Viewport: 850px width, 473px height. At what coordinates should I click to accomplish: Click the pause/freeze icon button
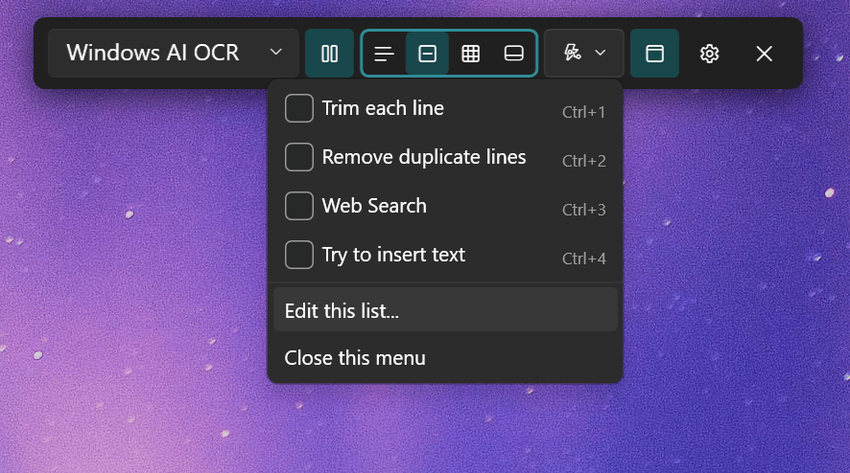pos(329,54)
